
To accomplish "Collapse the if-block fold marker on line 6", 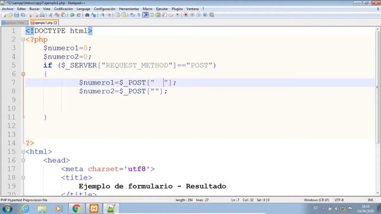I will click(x=23, y=74).
